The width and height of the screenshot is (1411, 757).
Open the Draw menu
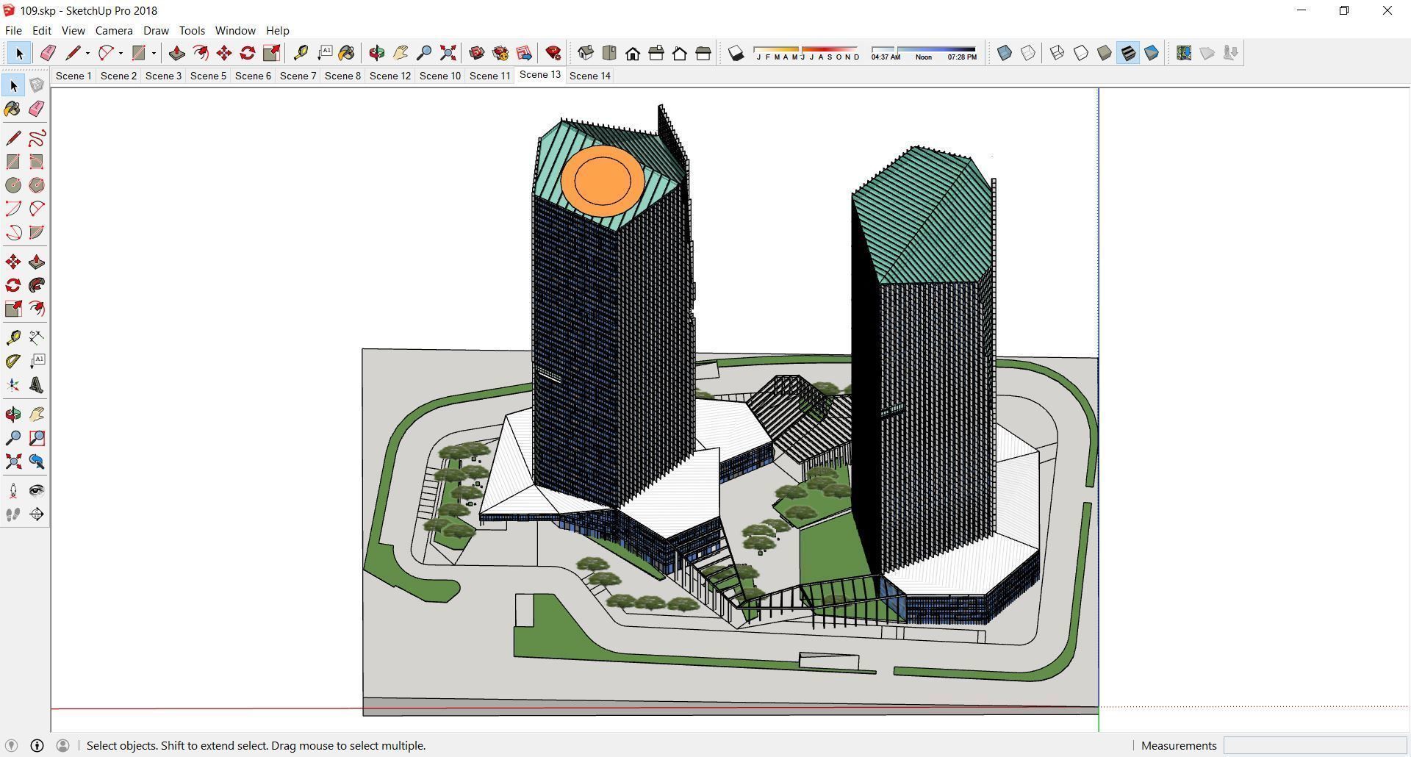pos(156,30)
